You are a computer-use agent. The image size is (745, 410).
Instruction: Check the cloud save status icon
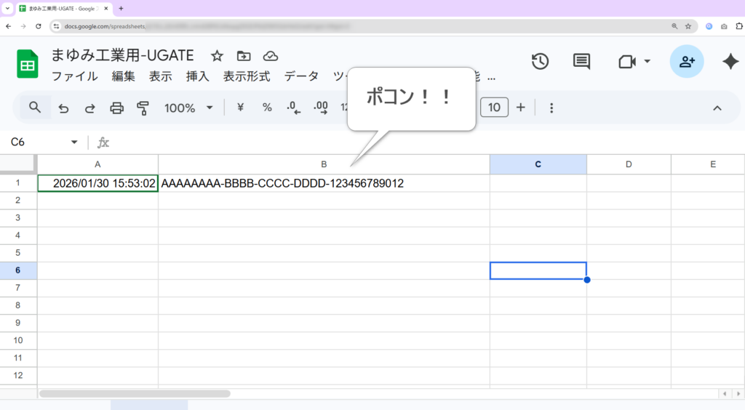(271, 56)
